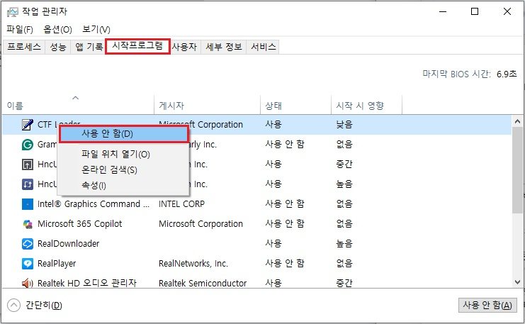The height and width of the screenshot is (324, 525).
Task: Click the Grammarly startup entry icon
Action: 27,145
